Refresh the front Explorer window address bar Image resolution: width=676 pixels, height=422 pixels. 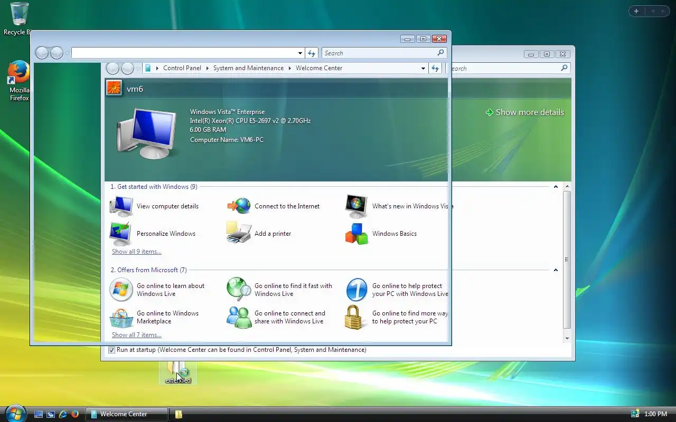[312, 53]
